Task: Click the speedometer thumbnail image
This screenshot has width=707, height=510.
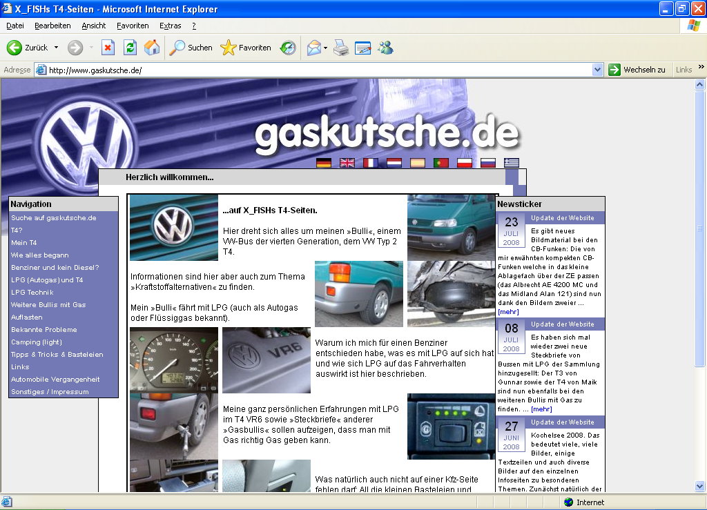Action: click(174, 360)
